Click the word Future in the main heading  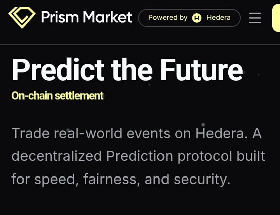click(x=201, y=70)
